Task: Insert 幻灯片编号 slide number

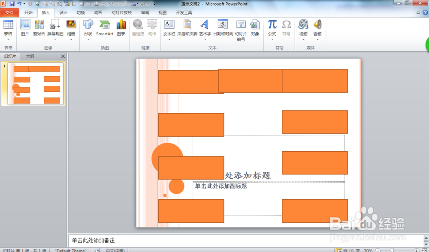Action: coord(241,30)
